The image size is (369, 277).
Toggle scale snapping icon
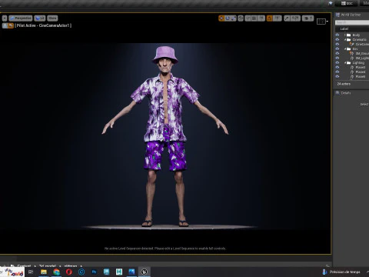287,18
